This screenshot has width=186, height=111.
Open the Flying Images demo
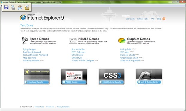[29, 49]
